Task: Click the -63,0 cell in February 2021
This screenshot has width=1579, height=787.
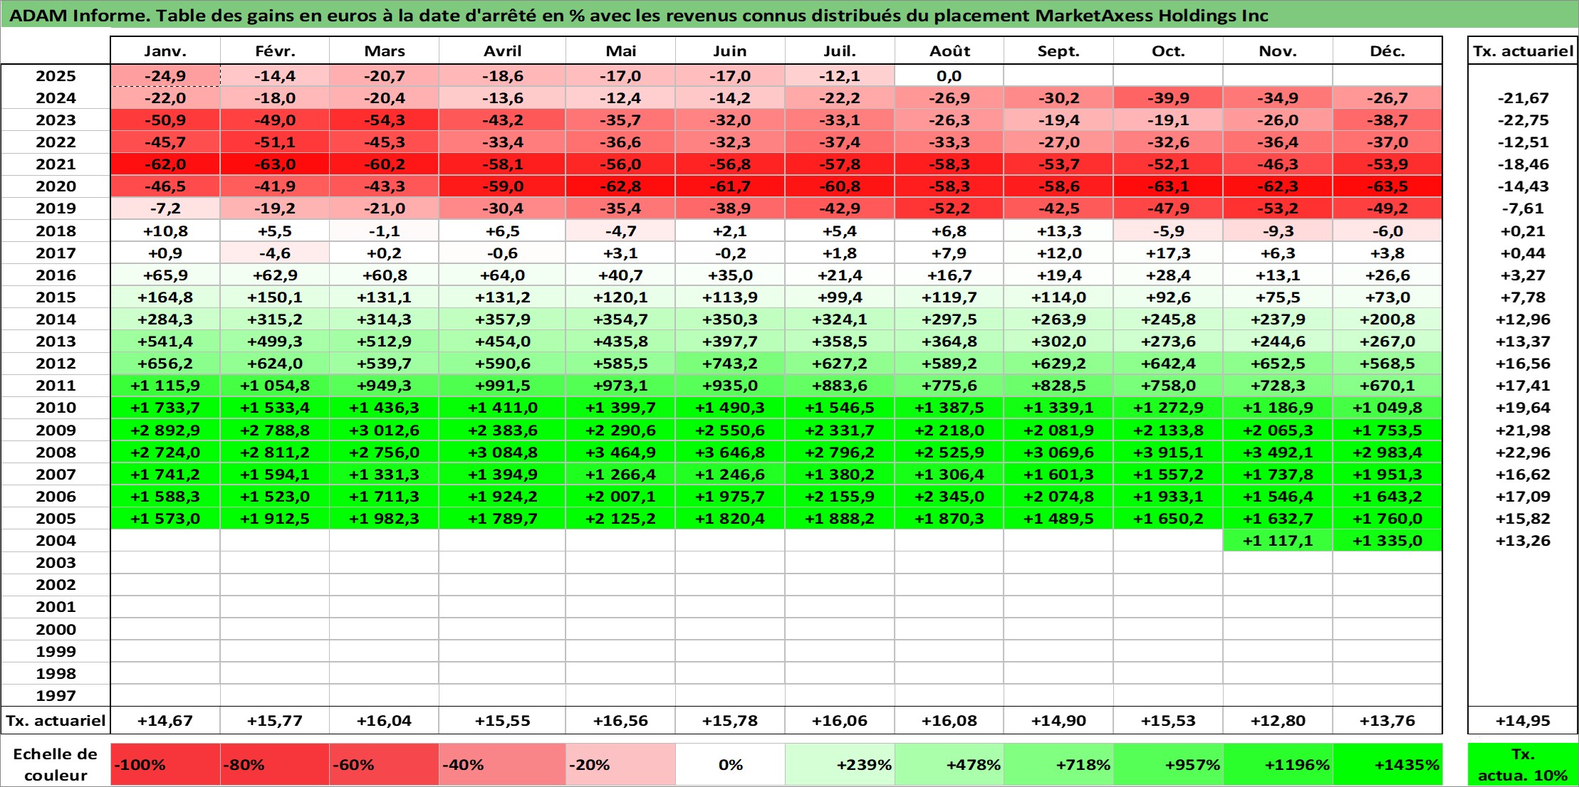Action: pyautogui.click(x=275, y=164)
